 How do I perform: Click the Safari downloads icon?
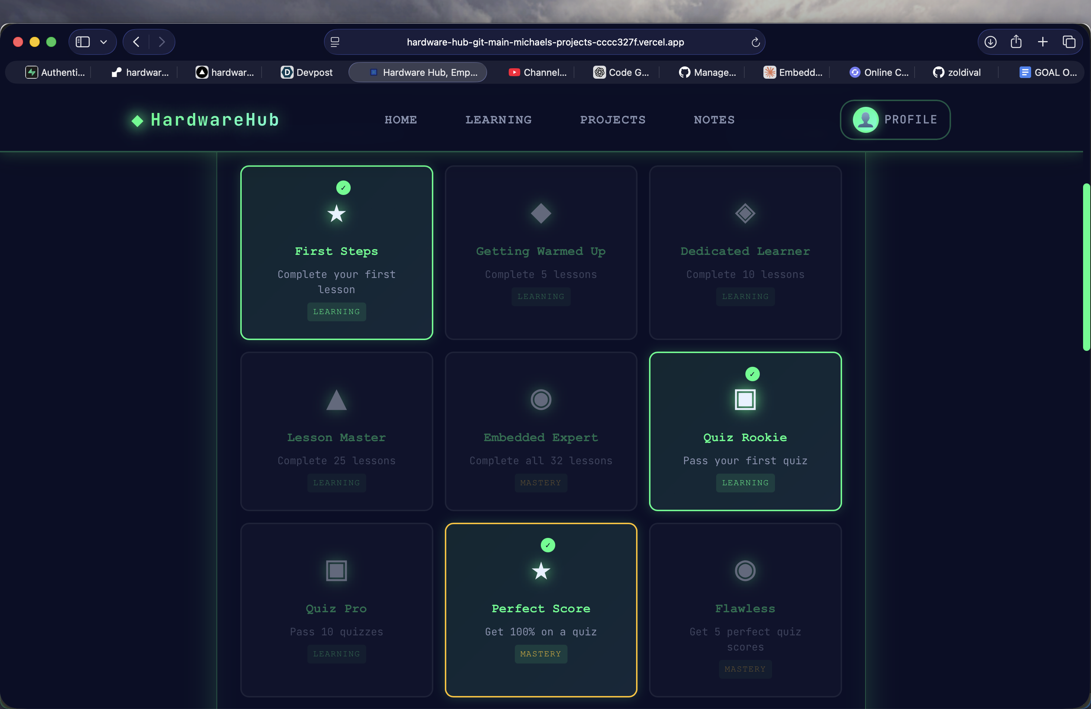(x=990, y=42)
